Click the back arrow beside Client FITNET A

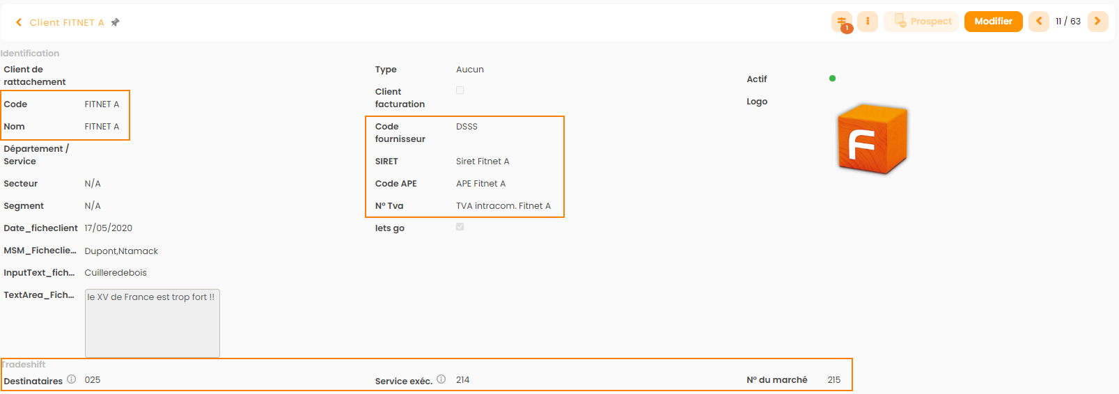pos(19,22)
